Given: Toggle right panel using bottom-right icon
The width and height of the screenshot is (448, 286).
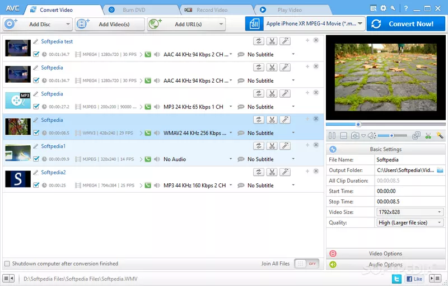Looking at the screenshot, I should 436,278.
